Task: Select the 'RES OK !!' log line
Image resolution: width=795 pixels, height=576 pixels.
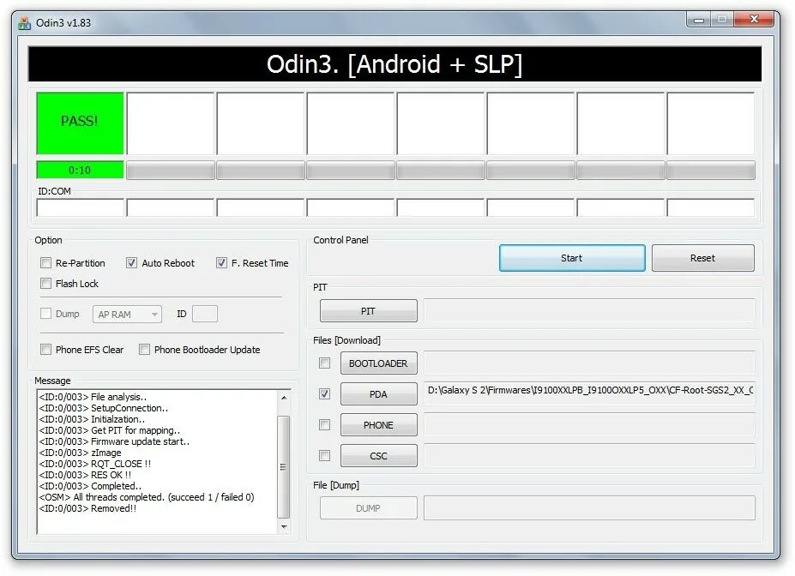Action: [85, 475]
